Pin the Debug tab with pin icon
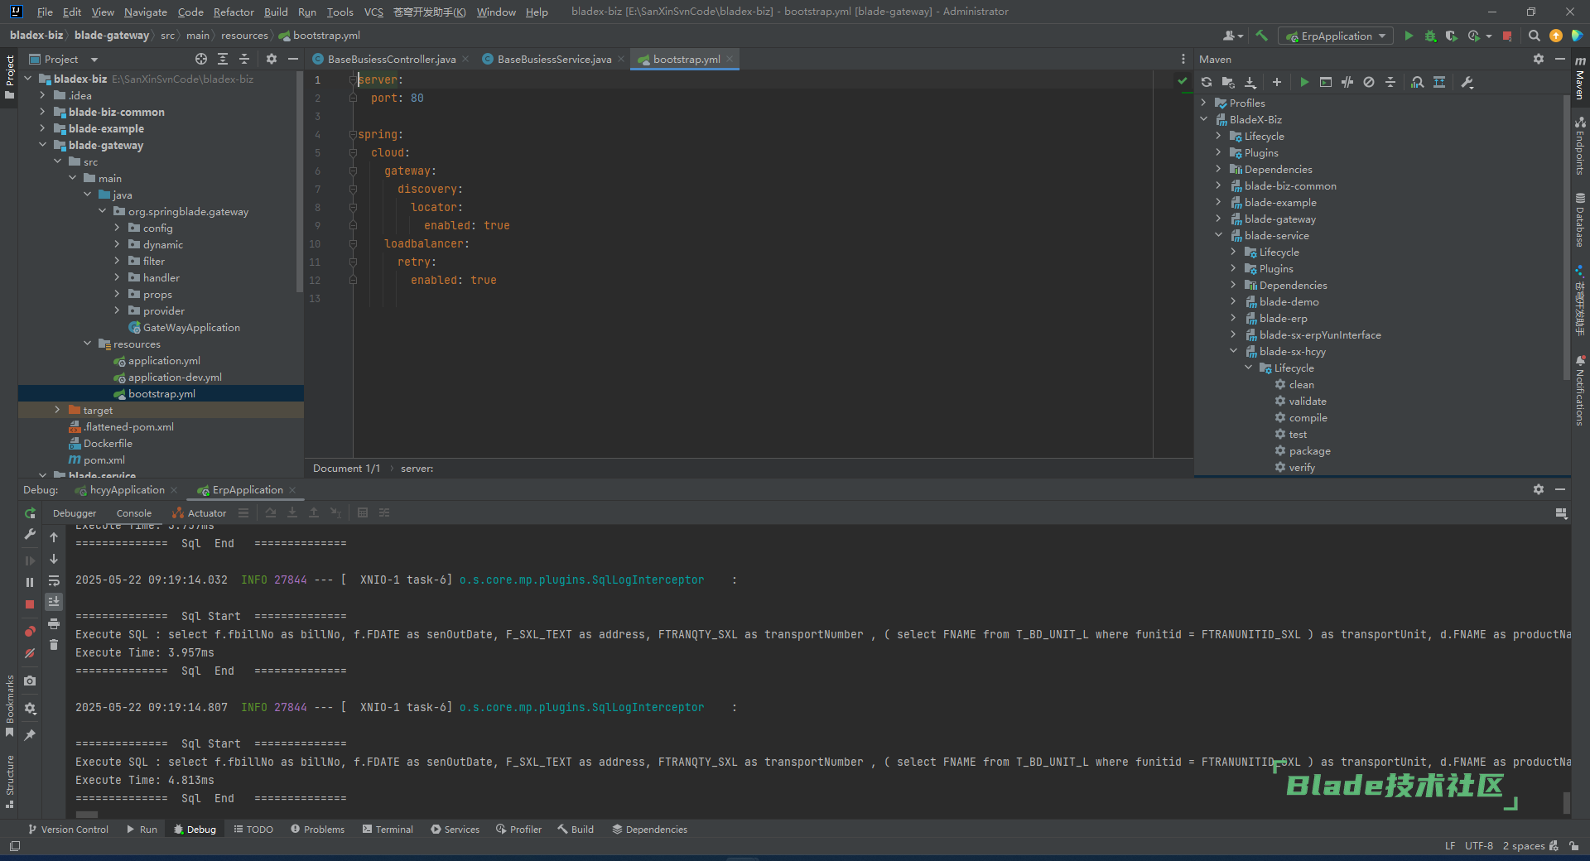Viewport: 1590px width, 861px height. 30,735
